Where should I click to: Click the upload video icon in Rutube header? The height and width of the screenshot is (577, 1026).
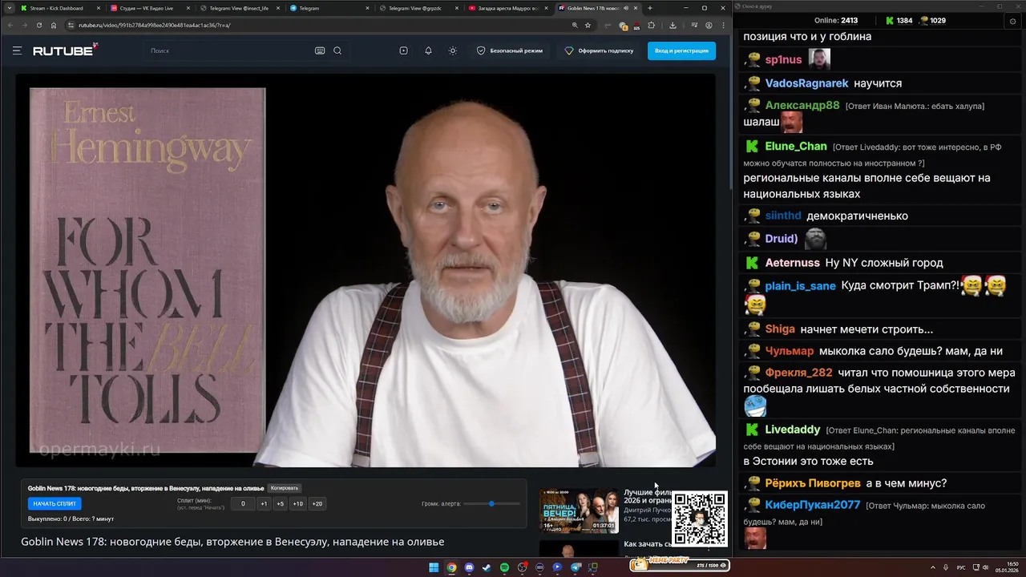click(403, 50)
